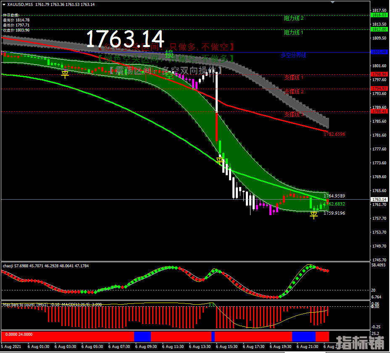Click the blue bar segment above 6 Aug 09:30
Image resolution: width=390 pixels, height=353 pixels.
click(x=142, y=337)
